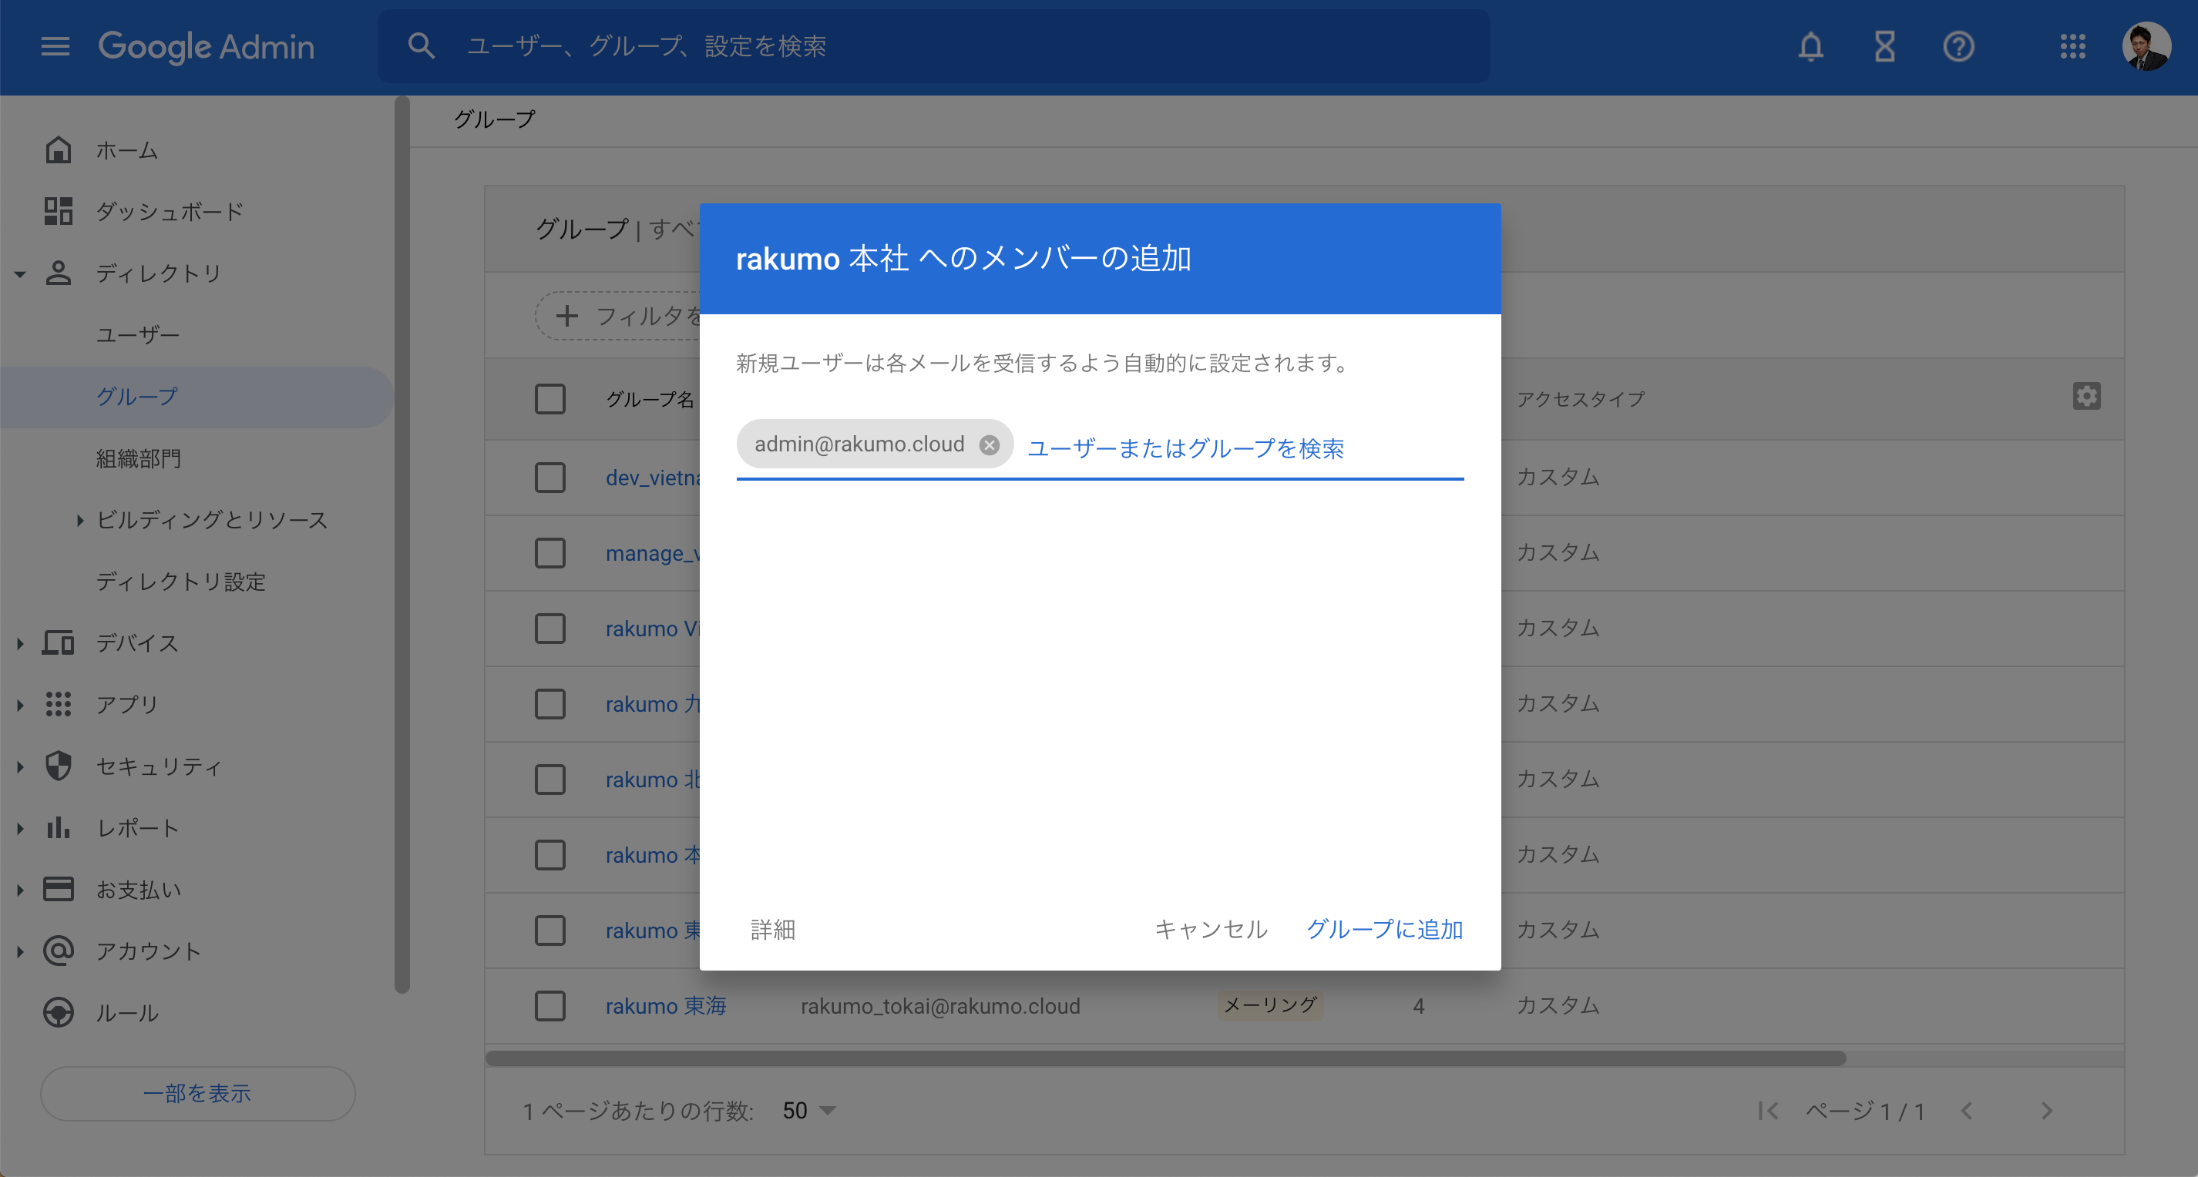Click the 一部を表示 button
Screen dimensions: 2198x1177
(197, 1092)
